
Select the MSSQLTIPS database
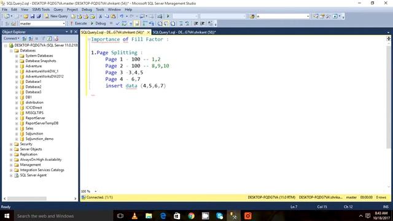[34, 113]
